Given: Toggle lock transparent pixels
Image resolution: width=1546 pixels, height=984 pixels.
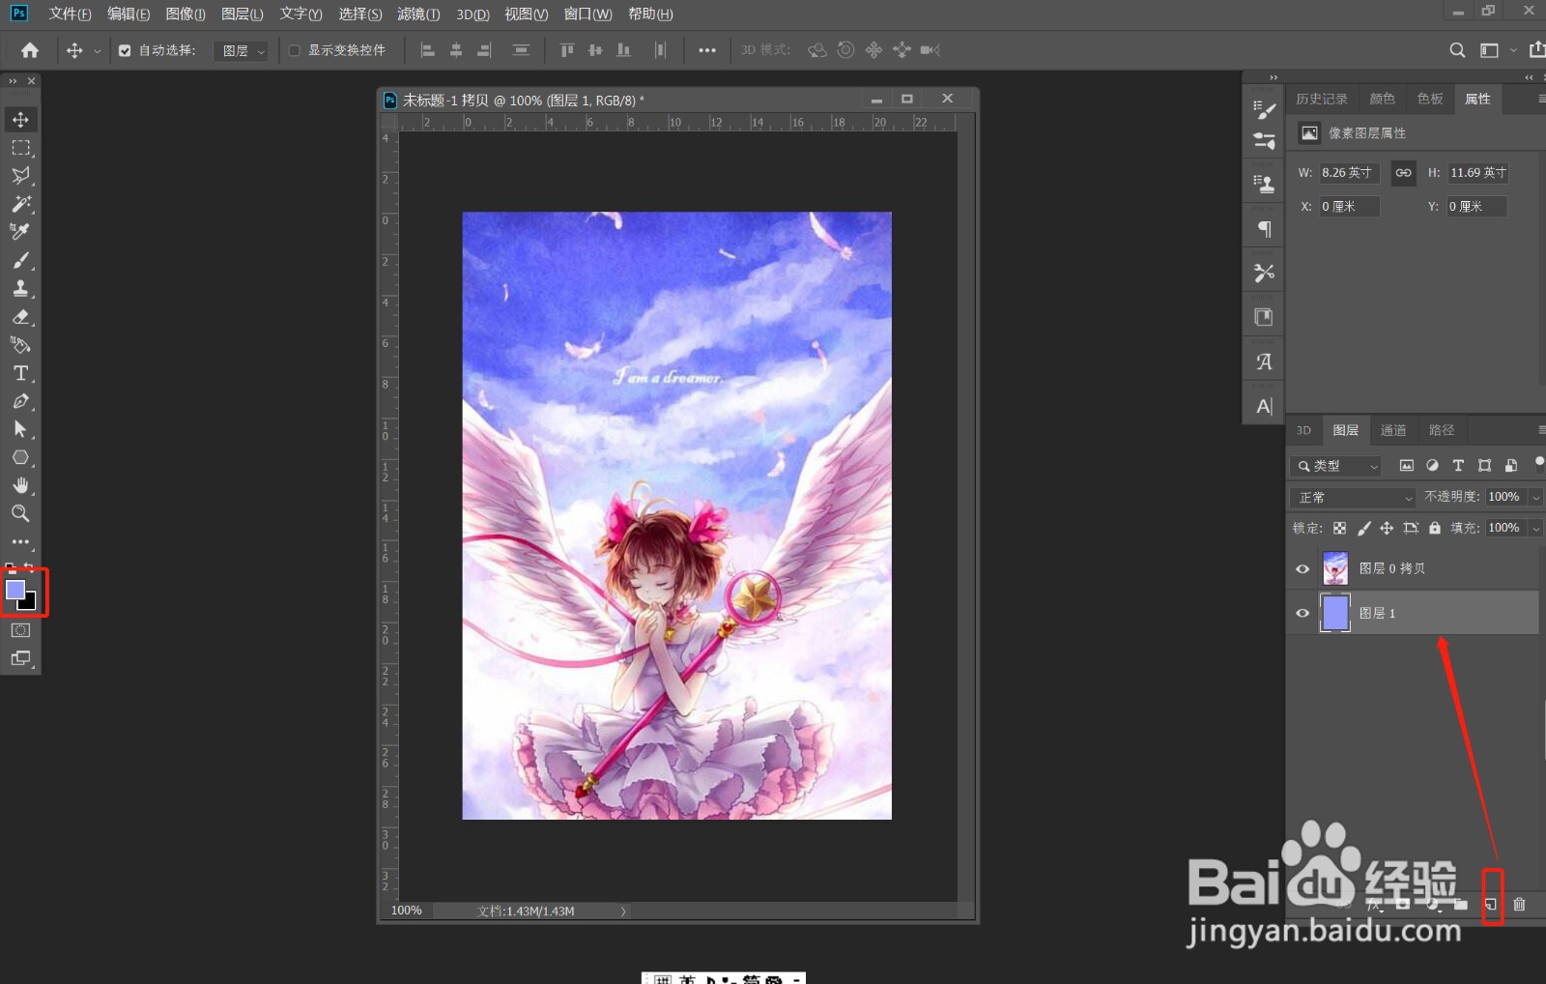Looking at the screenshot, I should [1339, 528].
